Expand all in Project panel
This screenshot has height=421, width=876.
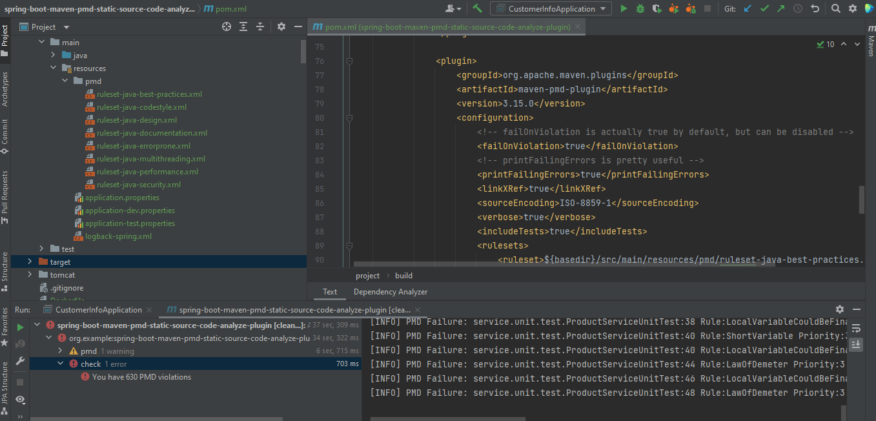243,26
